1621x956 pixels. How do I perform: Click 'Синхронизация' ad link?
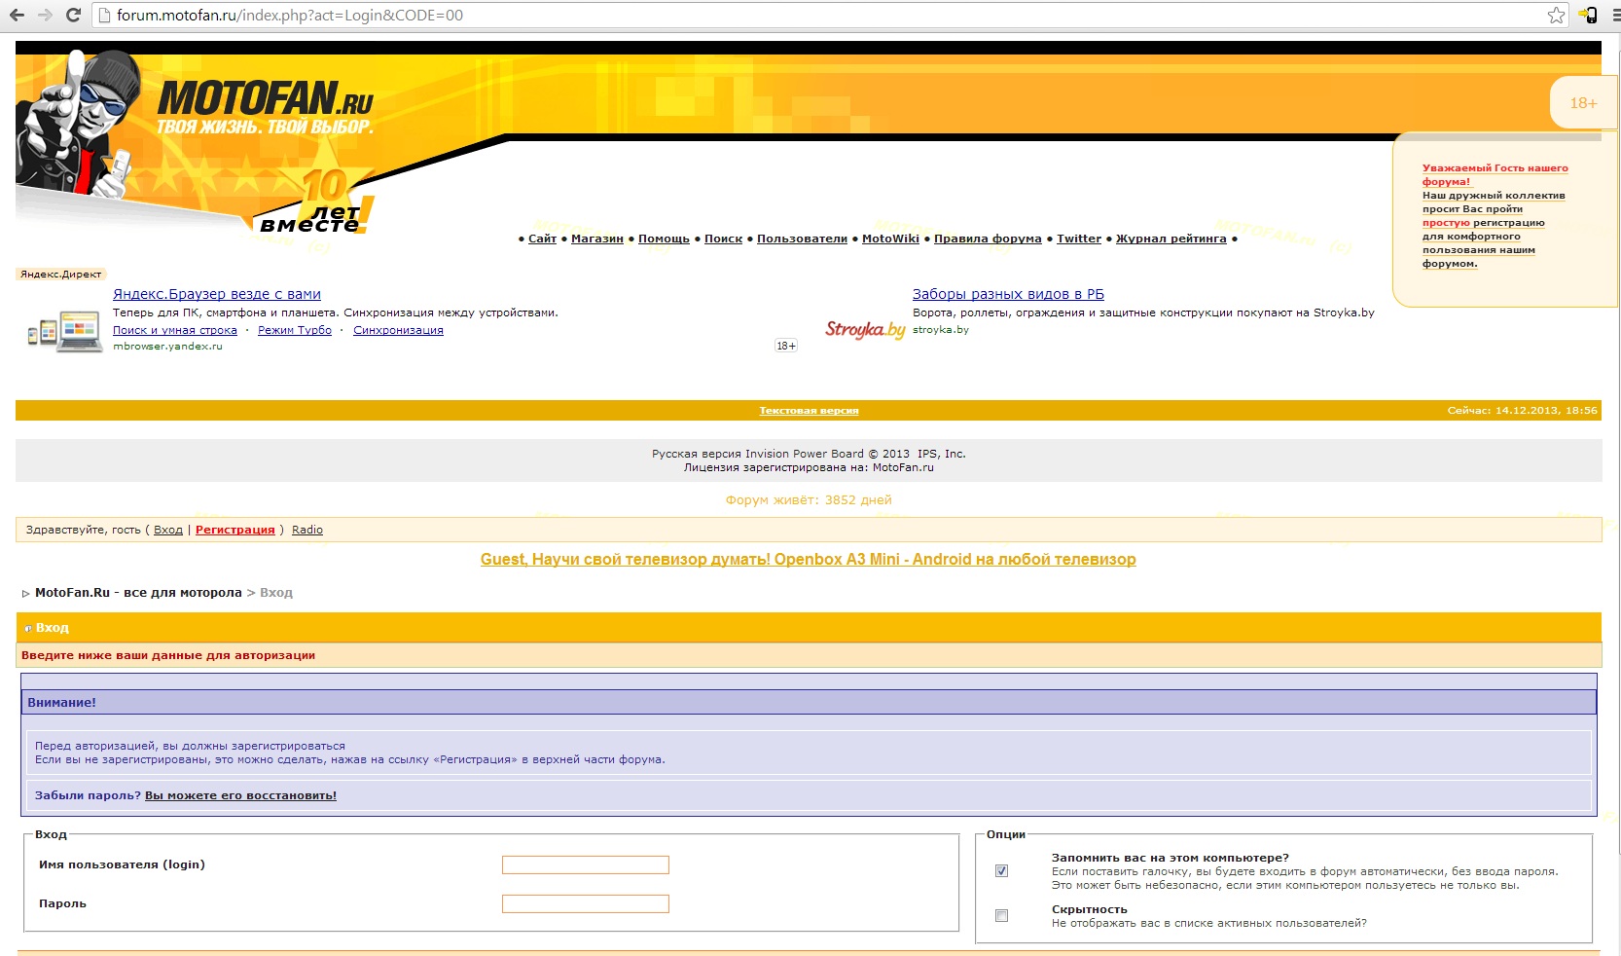click(398, 330)
